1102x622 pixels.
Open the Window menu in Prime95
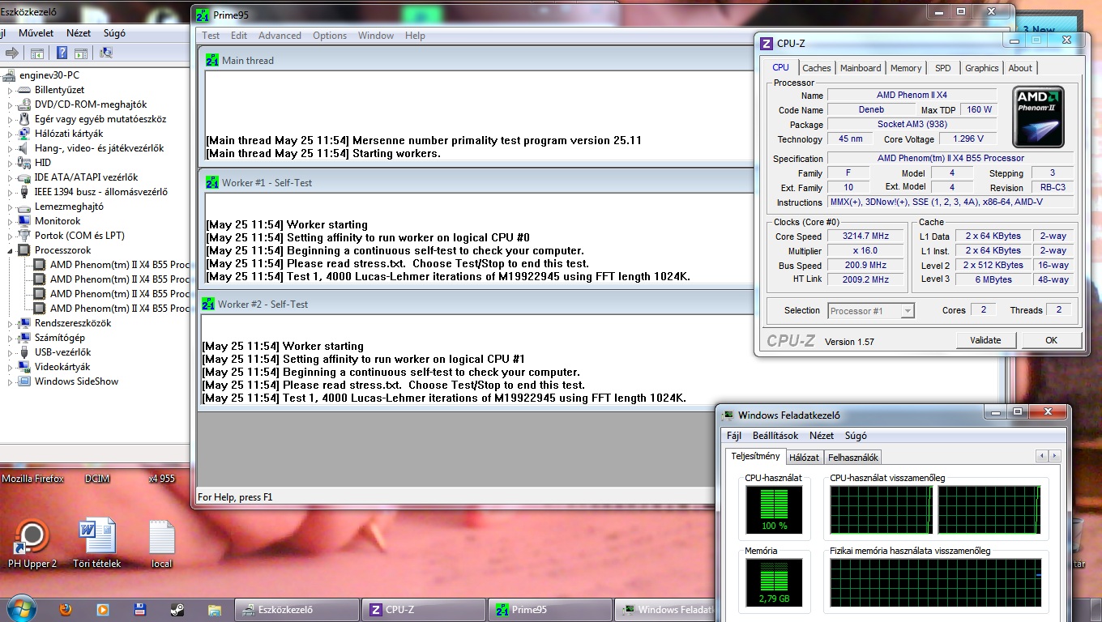[376, 36]
